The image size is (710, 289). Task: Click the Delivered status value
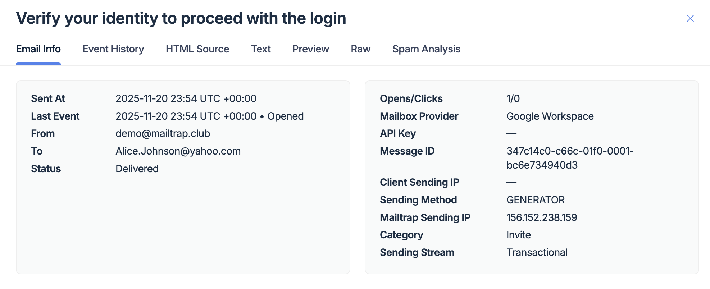137,169
